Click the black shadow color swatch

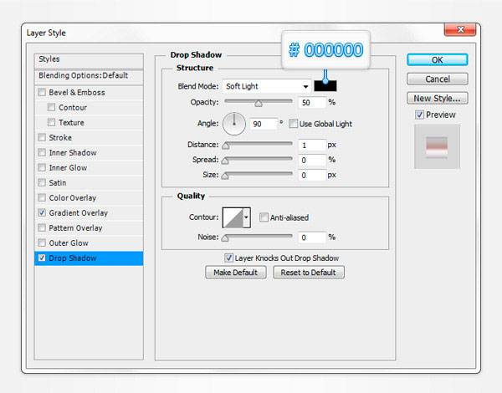325,86
